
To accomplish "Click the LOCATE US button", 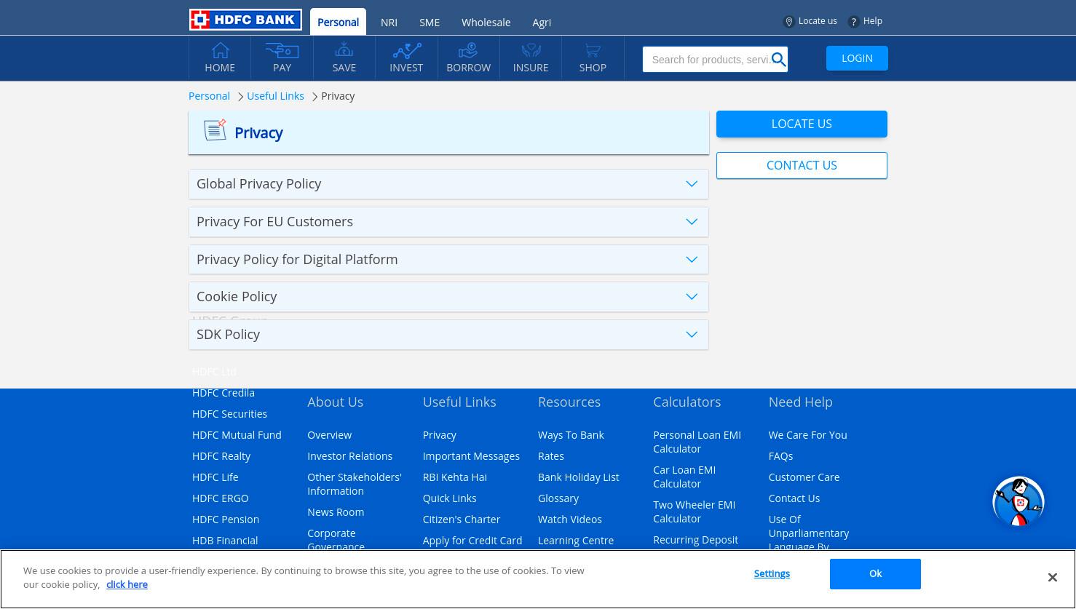I will pyautogui.click(x=802, y=124).
